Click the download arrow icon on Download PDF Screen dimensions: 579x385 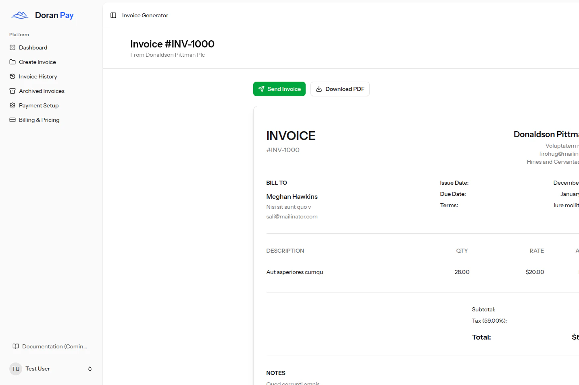(319, 89)
